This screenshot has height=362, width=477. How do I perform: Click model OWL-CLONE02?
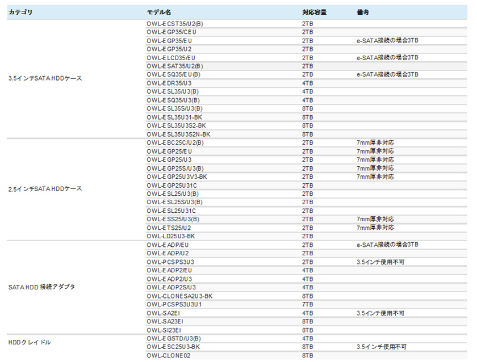(169, 356)
